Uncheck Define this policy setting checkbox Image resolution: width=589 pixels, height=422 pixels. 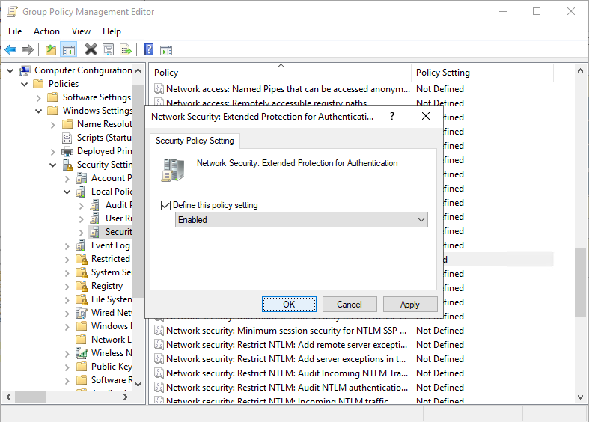pos(165,205)
